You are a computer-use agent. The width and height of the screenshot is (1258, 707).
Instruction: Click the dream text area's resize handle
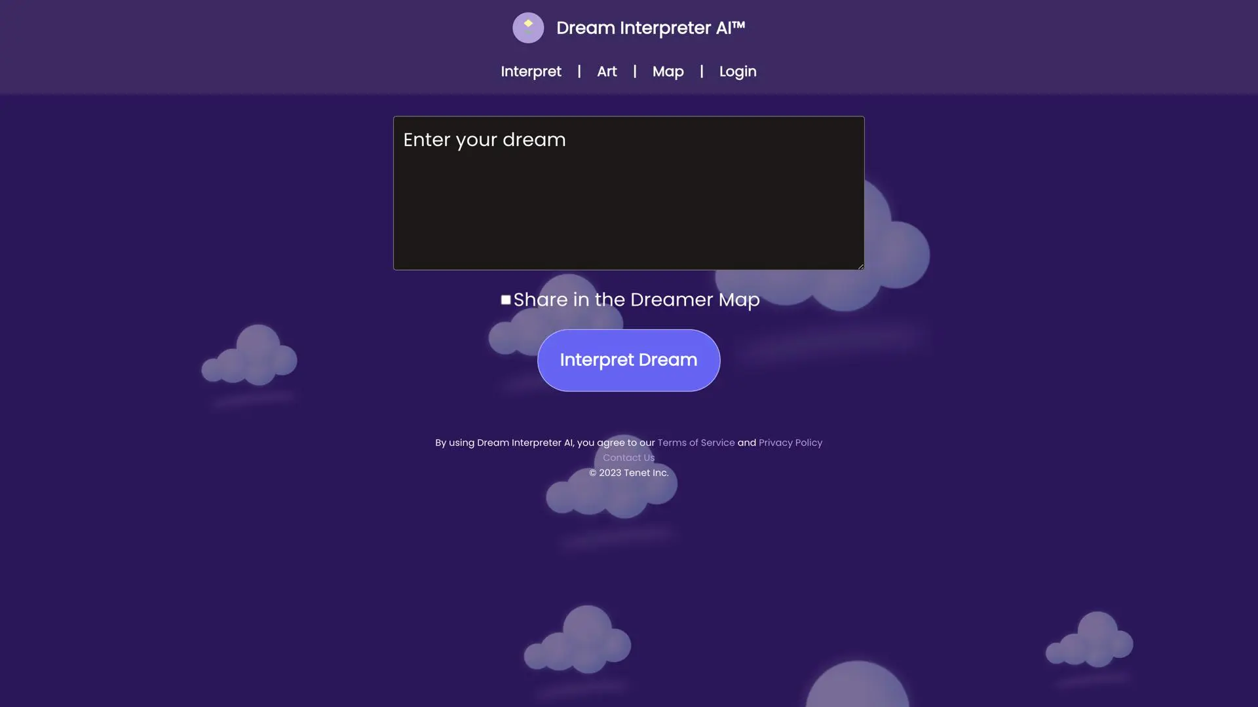pos(860,266)
